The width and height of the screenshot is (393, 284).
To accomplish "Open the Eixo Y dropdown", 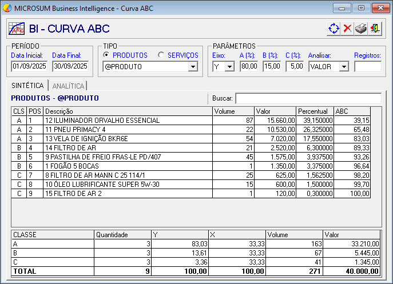I will [229, 67].
